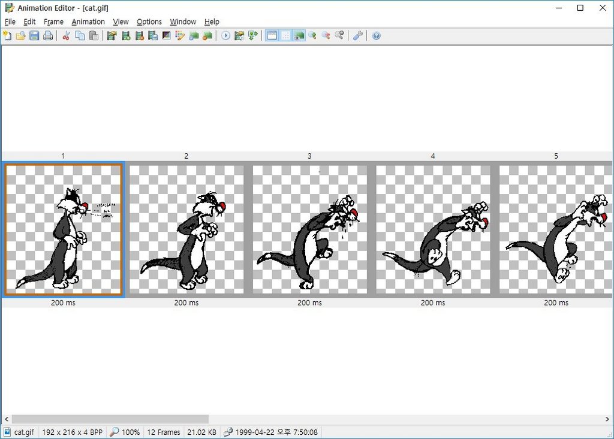Open the Options menu
The width and height of the screenshot is (614, 439).
(149, 22)
